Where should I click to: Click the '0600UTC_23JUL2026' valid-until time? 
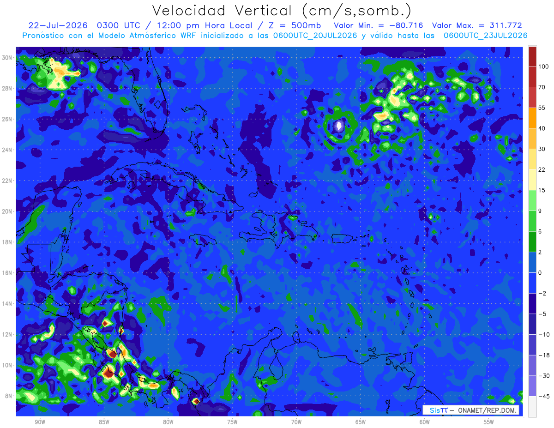(x=485, y=35)
